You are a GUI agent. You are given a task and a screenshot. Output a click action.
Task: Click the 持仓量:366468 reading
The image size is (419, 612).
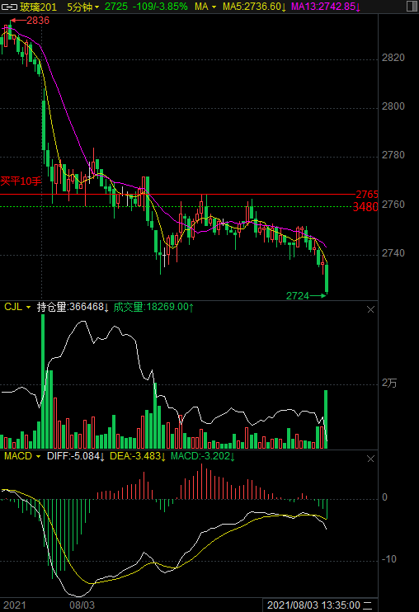(x=73, y=307)
